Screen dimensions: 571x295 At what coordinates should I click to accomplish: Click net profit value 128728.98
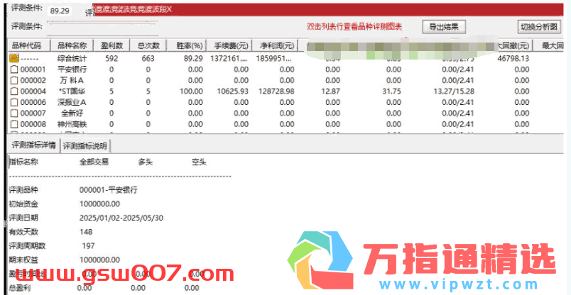[x=275, y=91]
